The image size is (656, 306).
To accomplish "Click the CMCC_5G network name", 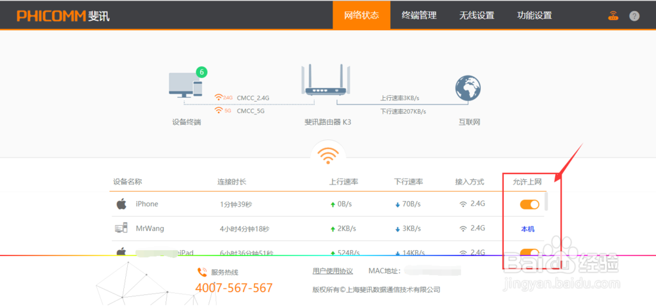I will tap(251, 111).
